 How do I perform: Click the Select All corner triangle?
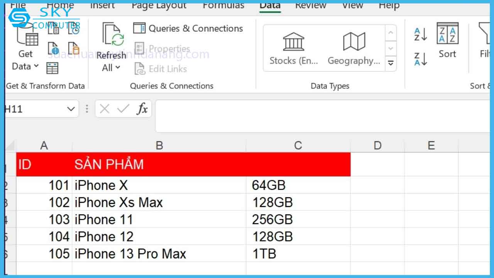click(x=10, y=146)
